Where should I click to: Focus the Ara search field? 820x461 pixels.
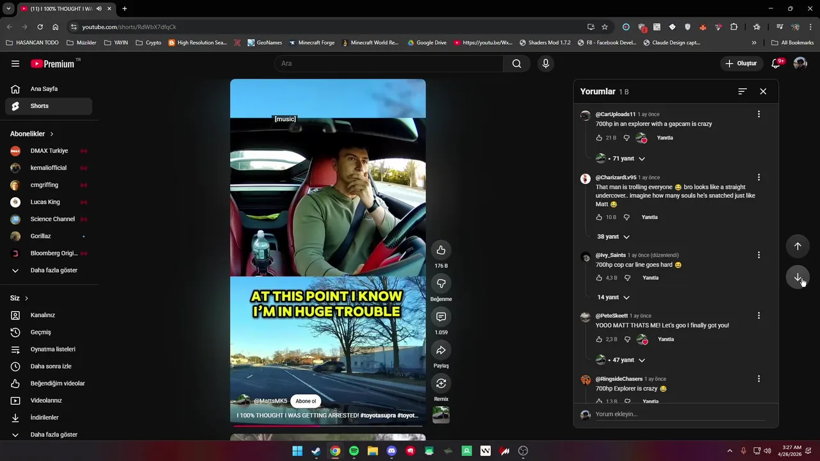[x=389, y=63]
